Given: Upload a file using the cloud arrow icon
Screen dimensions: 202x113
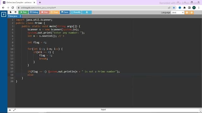Looking at the screenshot, I should (x=15, y=12).
